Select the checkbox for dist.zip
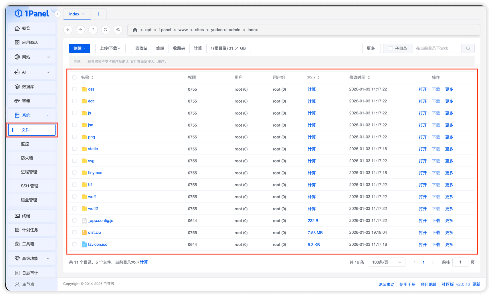491x296 pixels. click(74, 233)
